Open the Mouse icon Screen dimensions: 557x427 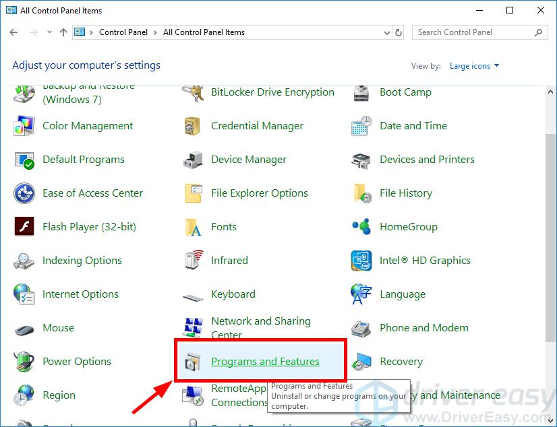tap(24, 330)
